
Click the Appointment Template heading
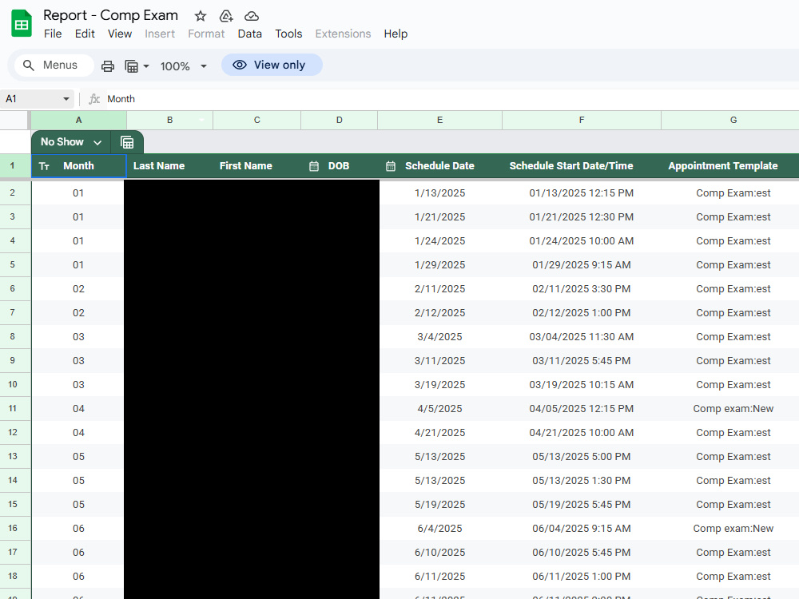tap(722, 166)
